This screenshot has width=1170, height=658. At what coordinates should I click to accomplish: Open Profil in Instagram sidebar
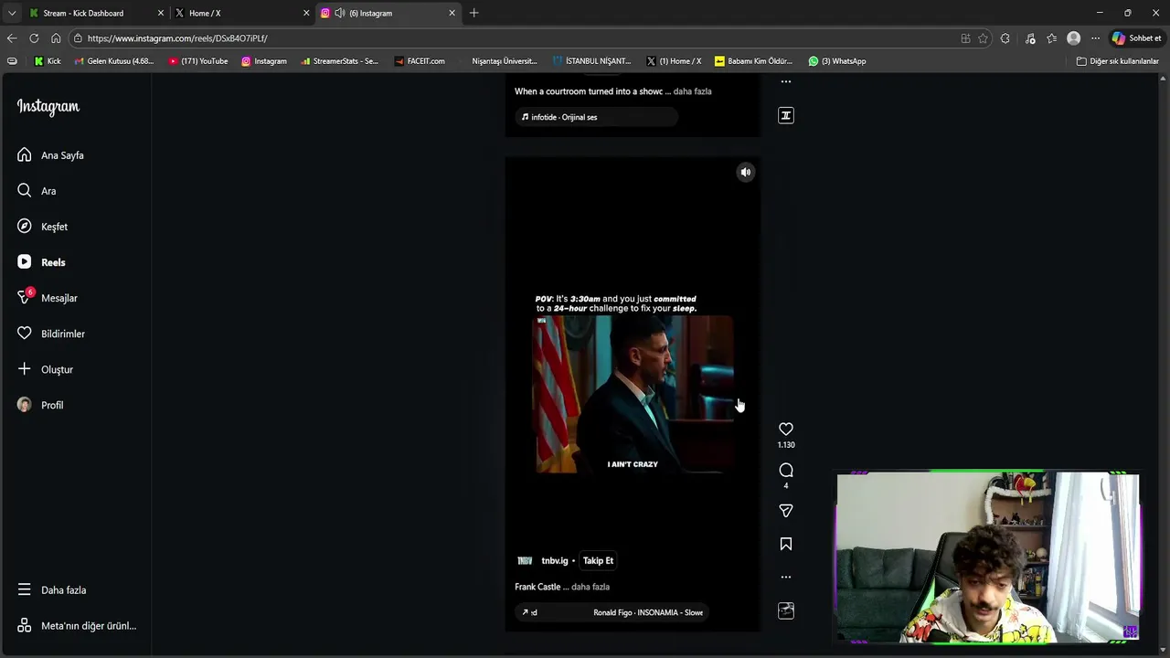40,405
